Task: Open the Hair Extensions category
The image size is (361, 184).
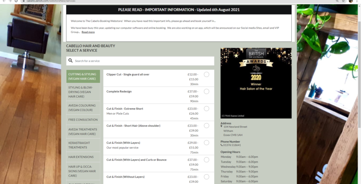Action: click(83, 157)
